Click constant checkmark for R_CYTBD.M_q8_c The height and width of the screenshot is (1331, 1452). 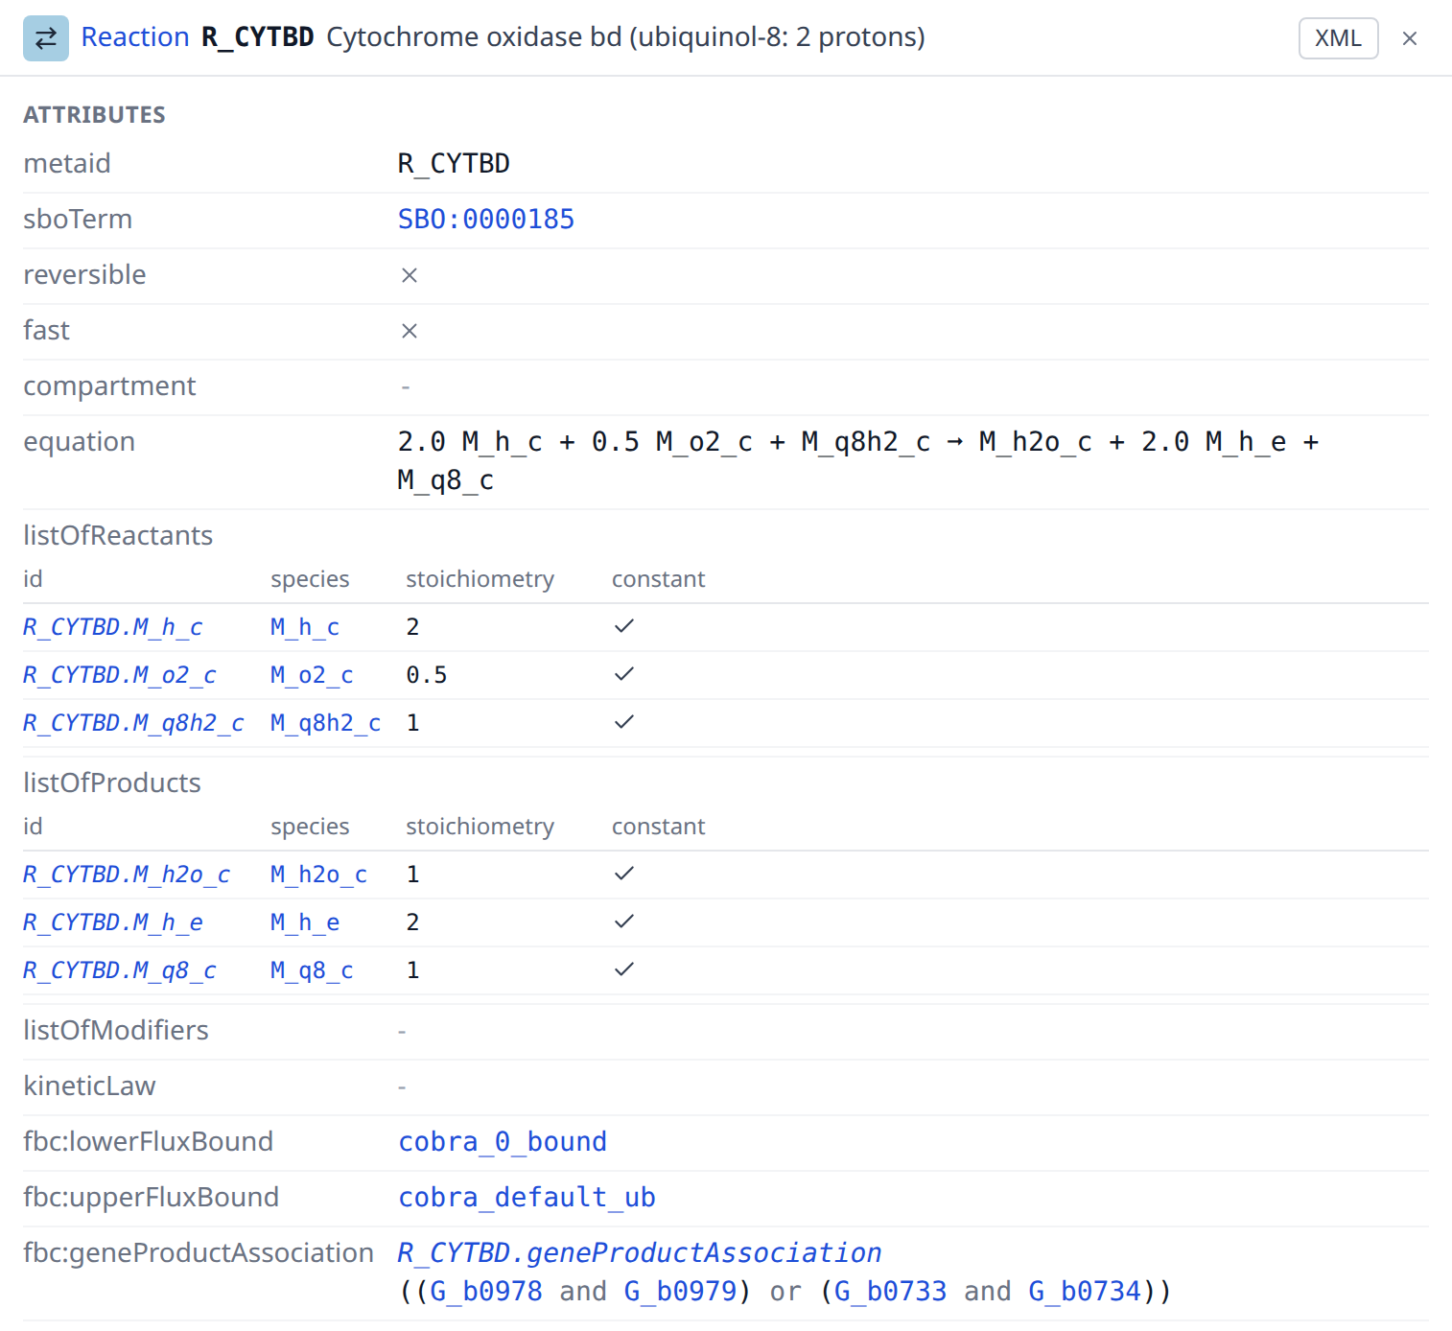click(x=624, y=969)
